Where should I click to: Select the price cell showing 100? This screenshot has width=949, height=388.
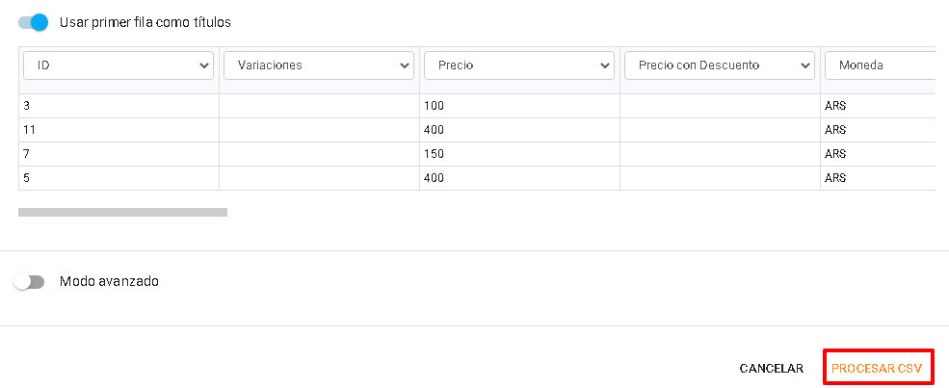[519, 106]
